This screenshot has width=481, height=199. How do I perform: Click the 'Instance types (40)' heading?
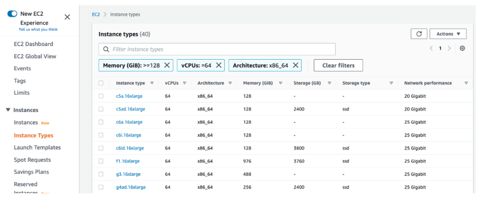124,34
